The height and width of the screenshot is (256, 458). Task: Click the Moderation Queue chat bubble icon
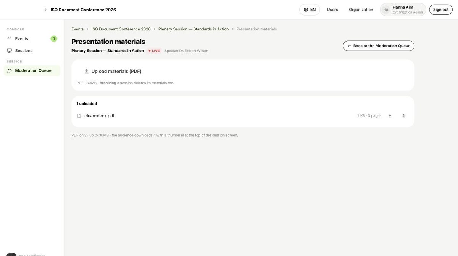(x=10, y=70)
